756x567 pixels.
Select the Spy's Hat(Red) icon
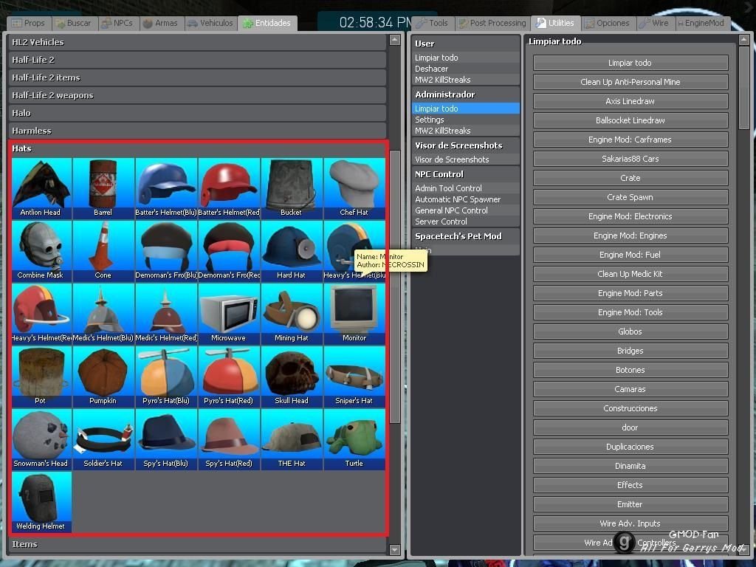pyautogui.click(x=229, y=439)
